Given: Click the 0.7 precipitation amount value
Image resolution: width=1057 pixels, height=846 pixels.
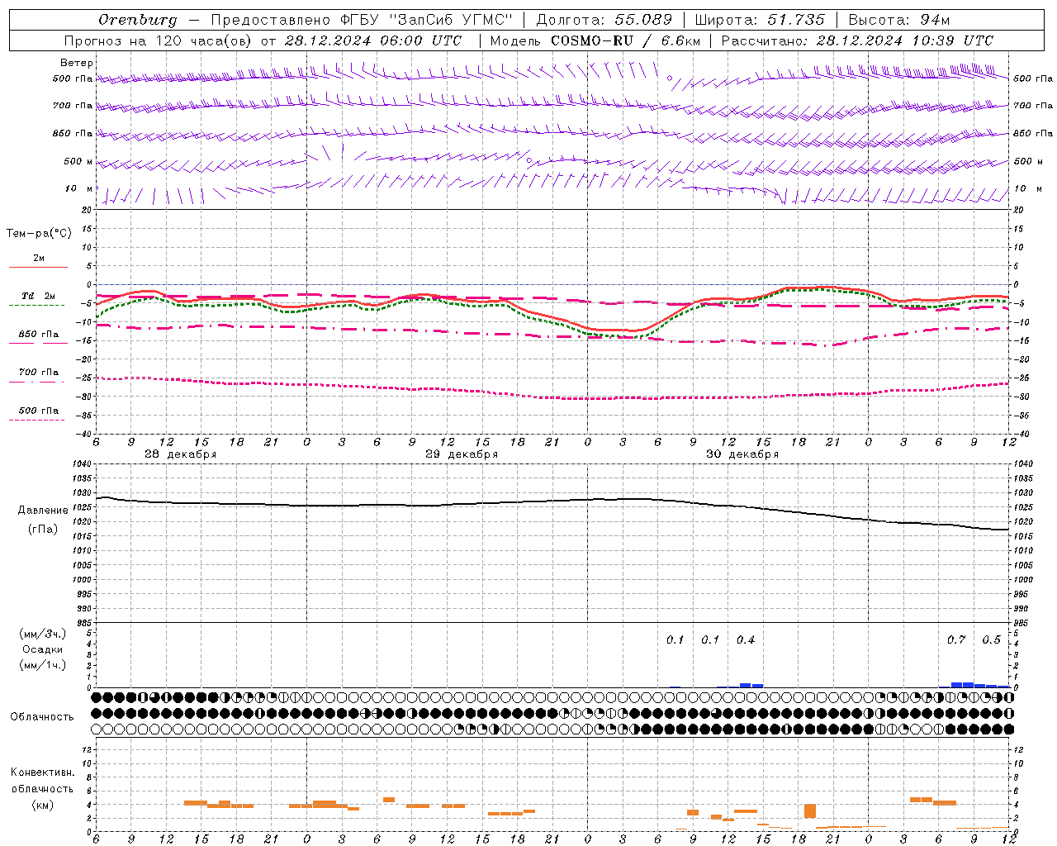Looking at the screenshot, I should pyautogui.click(x=956, y=639).
